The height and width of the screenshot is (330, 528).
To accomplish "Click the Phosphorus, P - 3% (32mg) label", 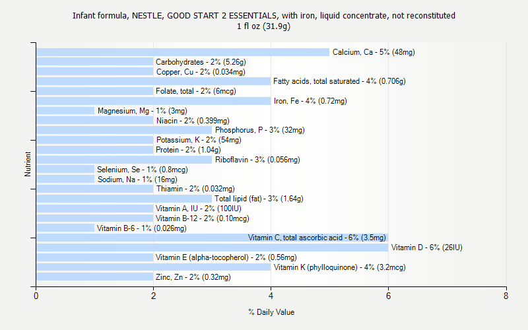I will [x=260, y=130].
